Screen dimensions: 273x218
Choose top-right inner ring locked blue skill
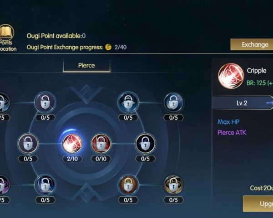coord(128,102)
